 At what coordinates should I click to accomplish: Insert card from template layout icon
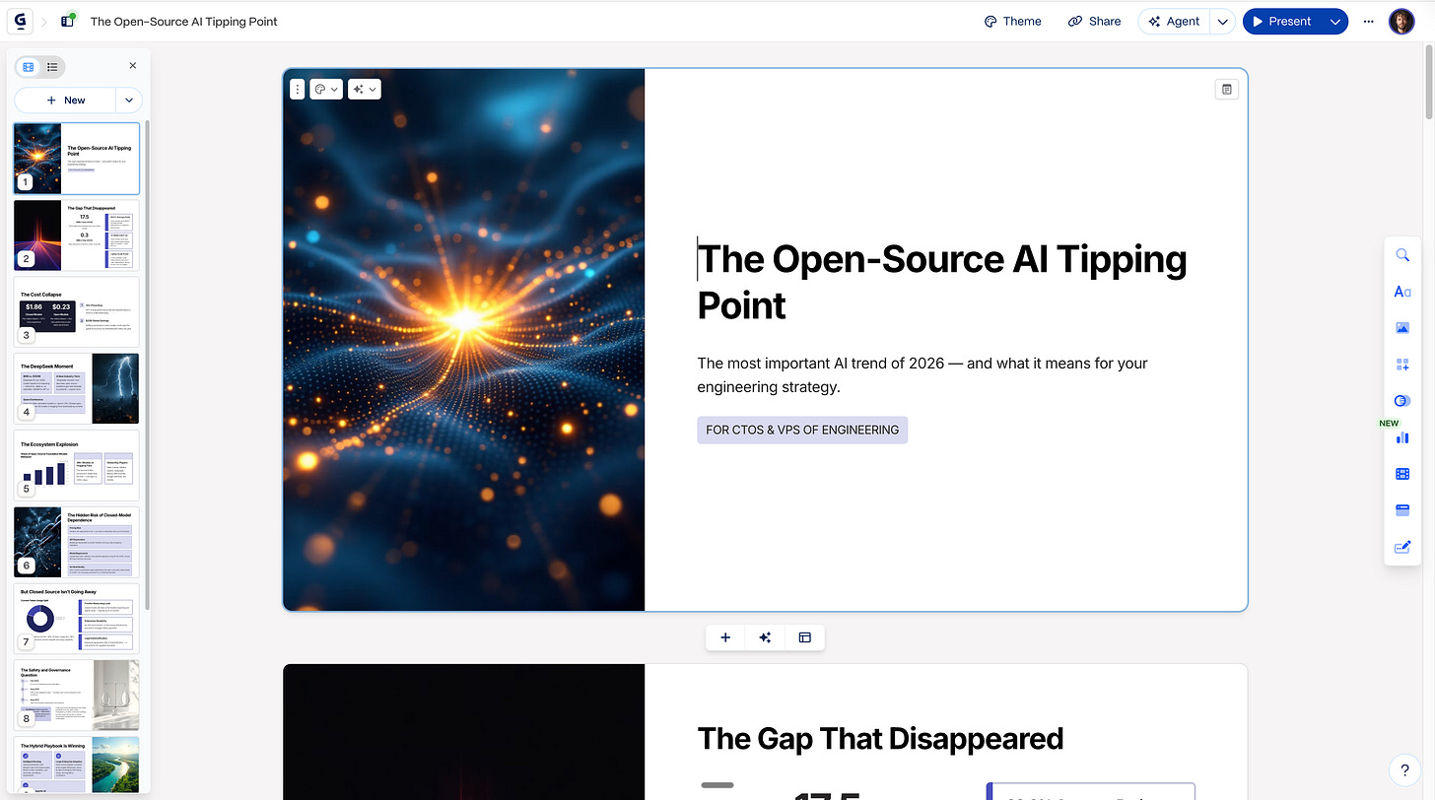click(804, 637)
